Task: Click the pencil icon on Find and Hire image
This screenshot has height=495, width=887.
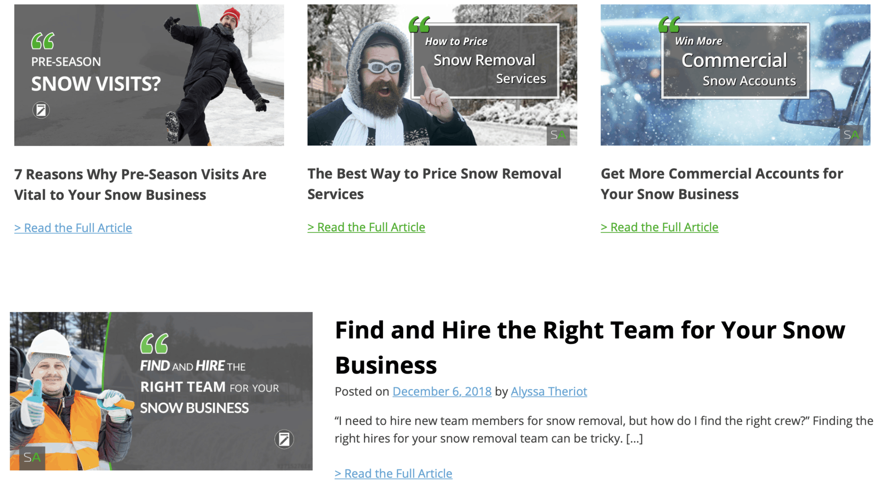Action: (284, 439)
